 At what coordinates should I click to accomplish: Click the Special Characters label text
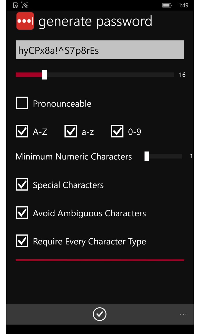tap(68, 185)
